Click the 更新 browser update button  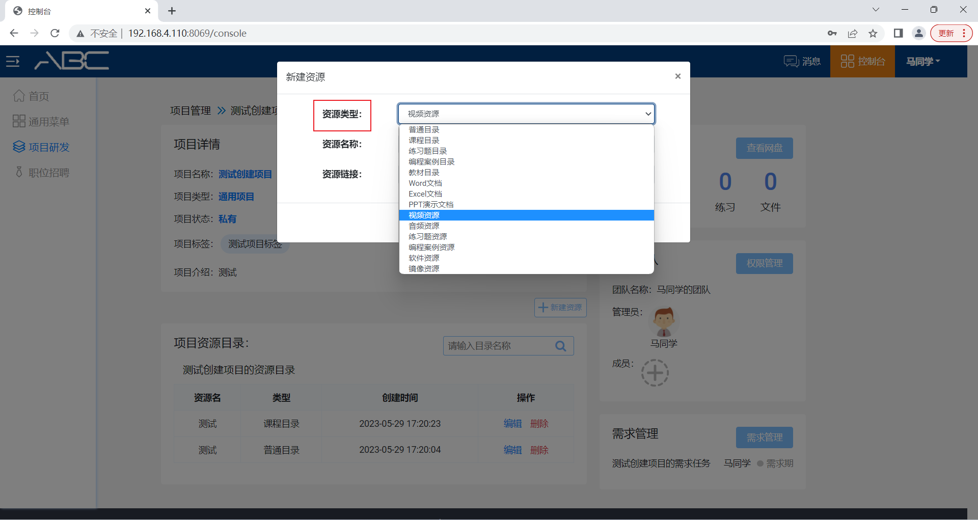click(951, 34)
